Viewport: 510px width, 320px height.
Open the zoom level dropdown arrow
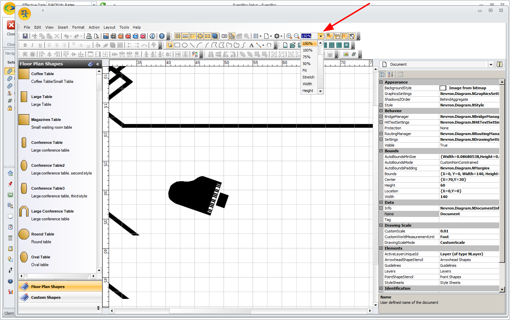321,36
